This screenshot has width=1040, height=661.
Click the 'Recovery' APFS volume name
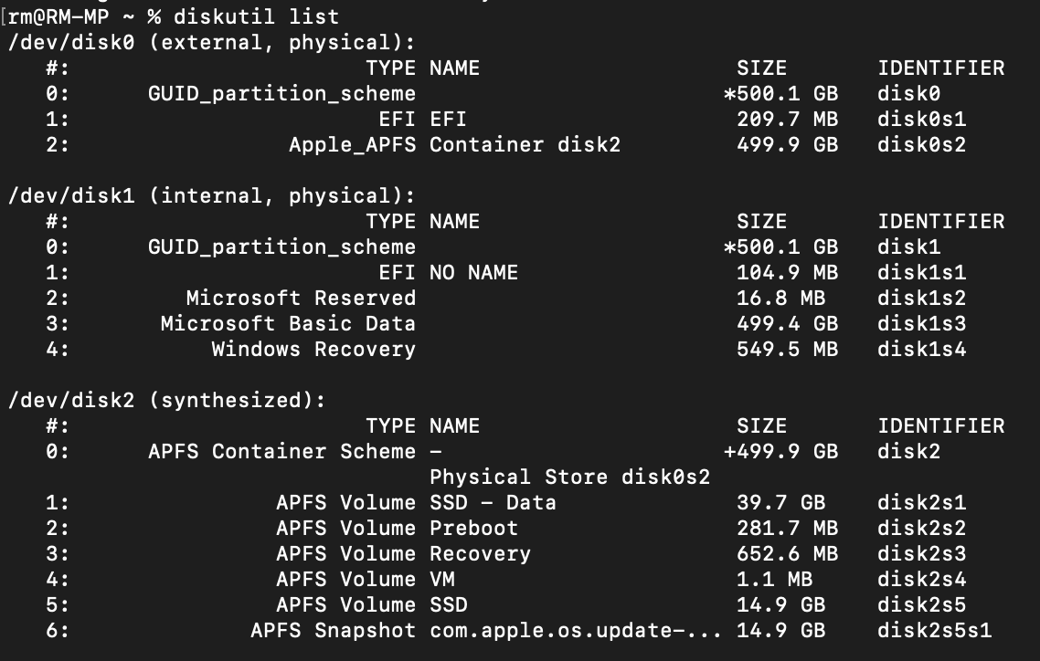point(480,553)
